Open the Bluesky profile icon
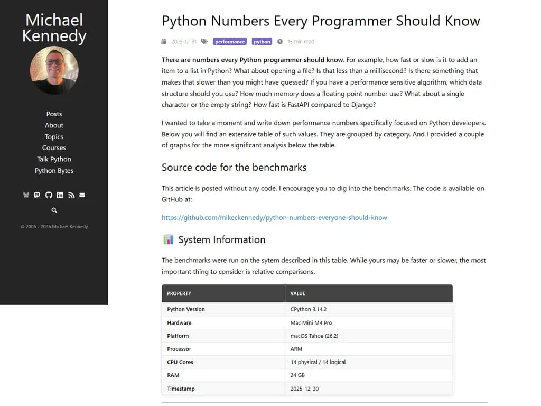This screenshot has width=541, height=406. tap(26, 195)
